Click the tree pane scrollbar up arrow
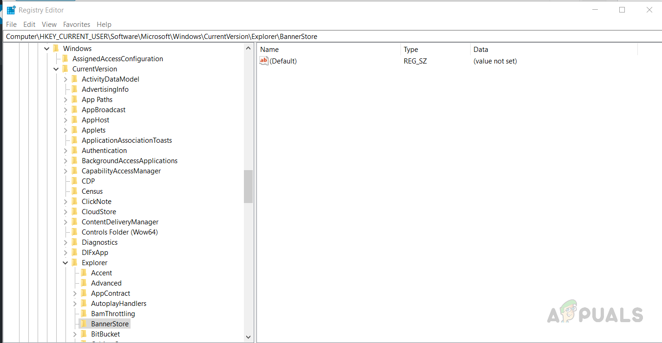Image resolution: width=662 pixels, height=343 pixels. (x=248, y=48)
